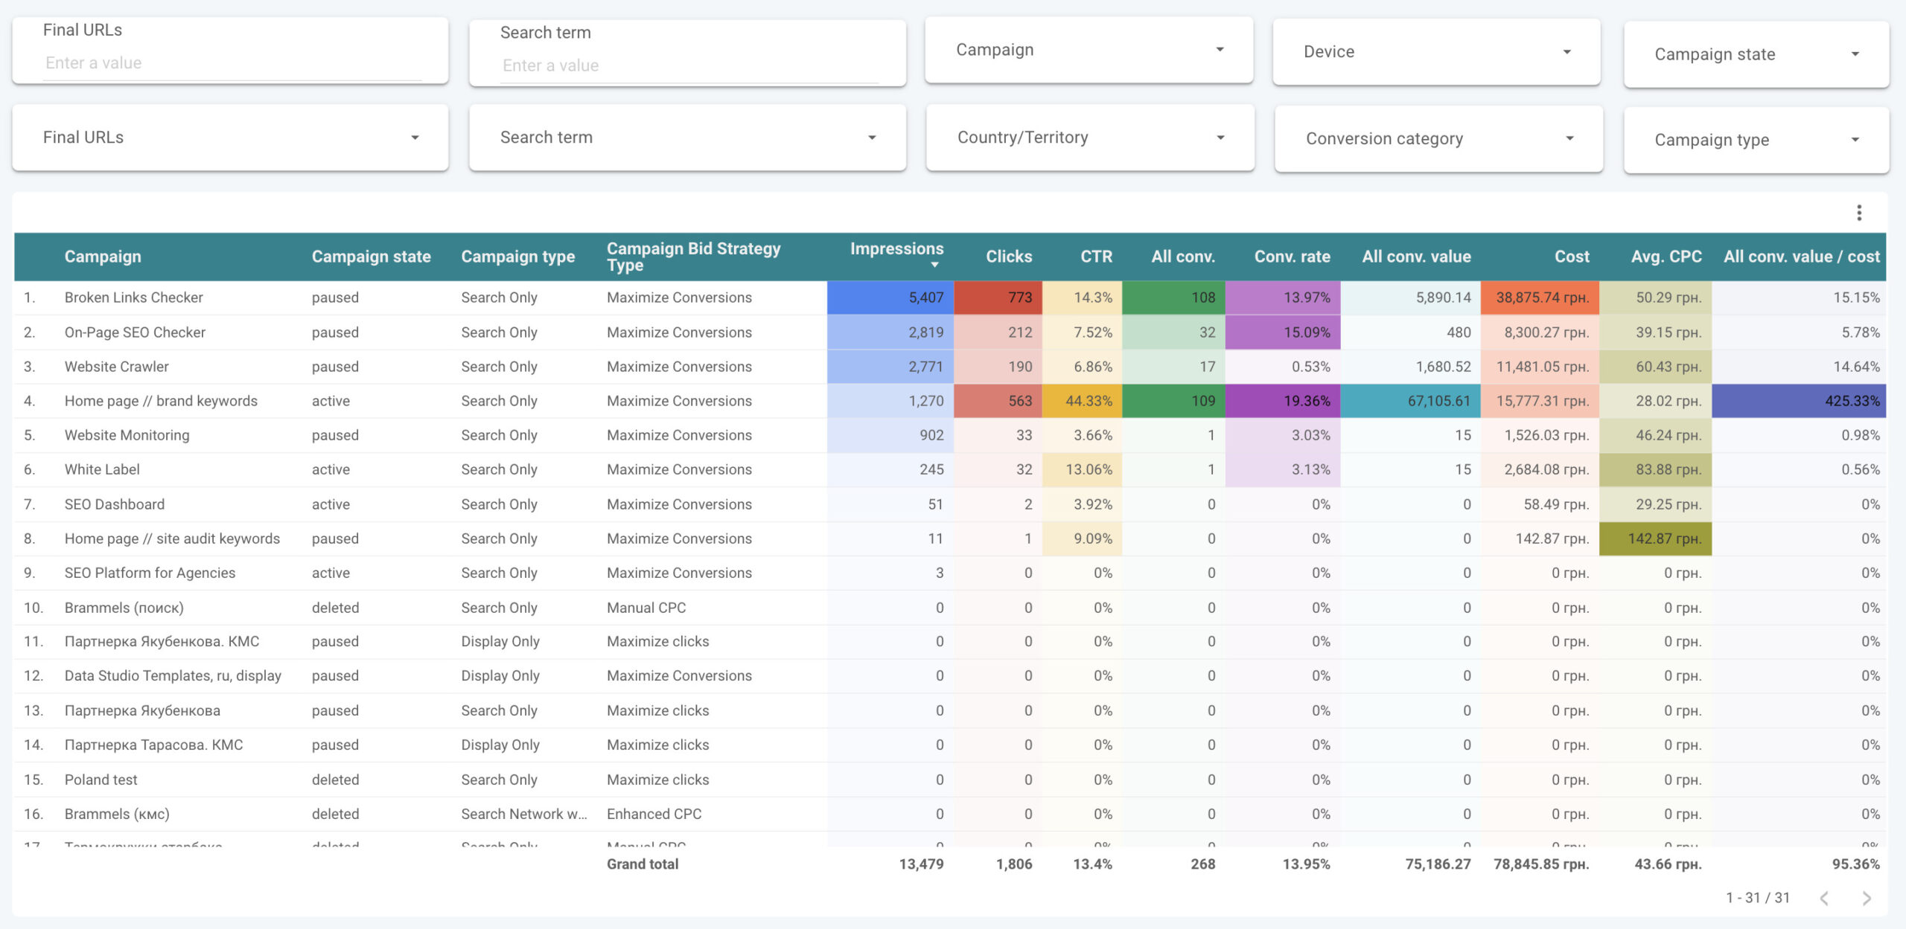
Task: Click the Impressions sort arrow
Action: point(934,265)
